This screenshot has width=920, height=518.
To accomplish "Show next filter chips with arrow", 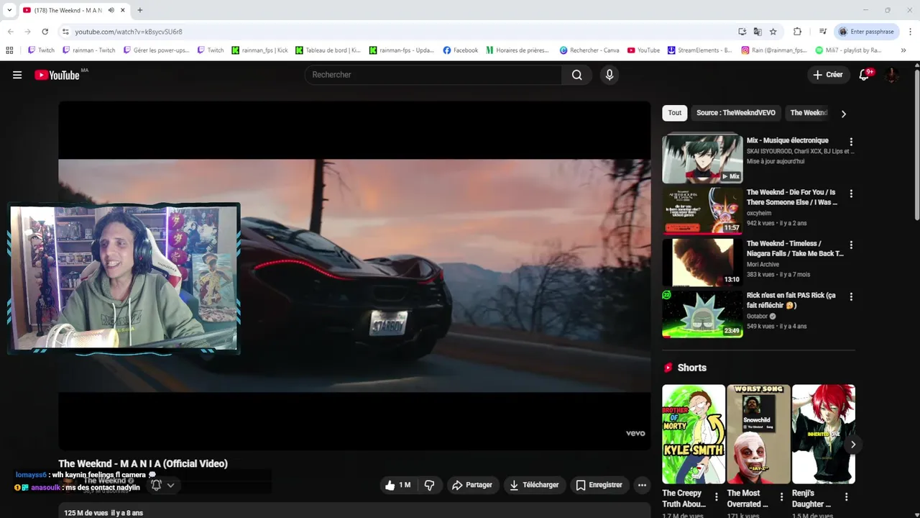I will 843,114.
